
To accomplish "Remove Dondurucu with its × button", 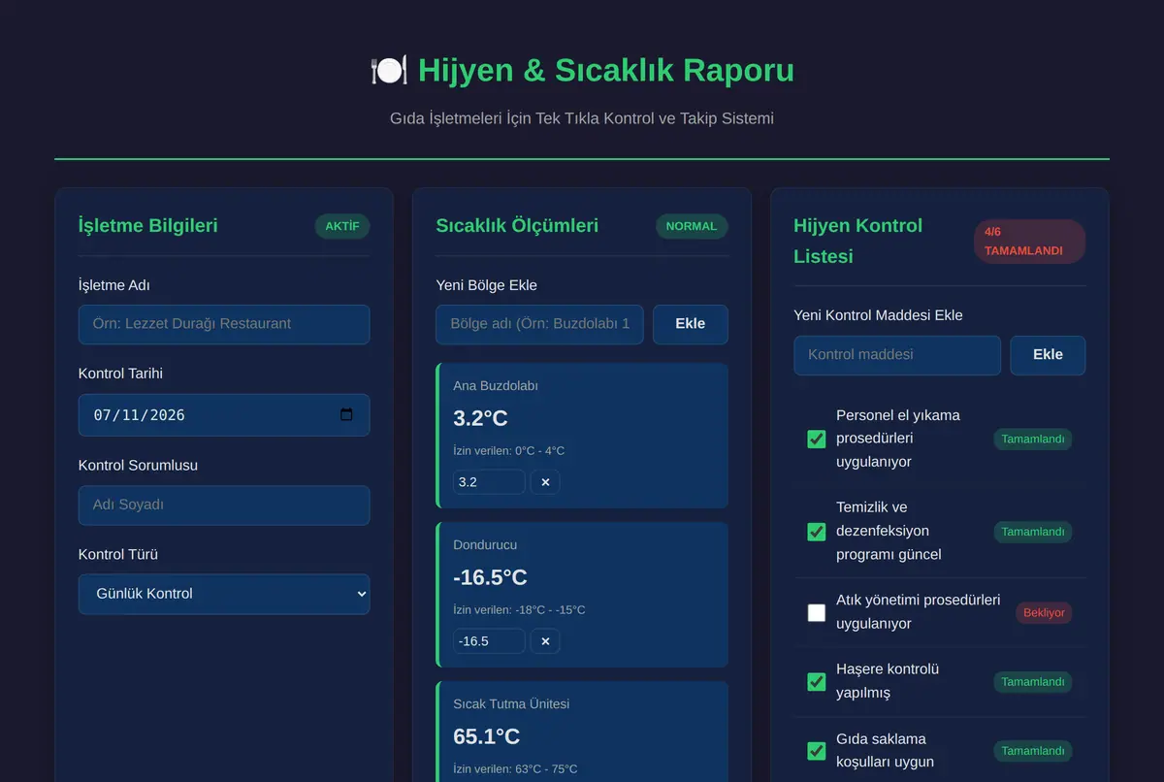I will point(545,641).
